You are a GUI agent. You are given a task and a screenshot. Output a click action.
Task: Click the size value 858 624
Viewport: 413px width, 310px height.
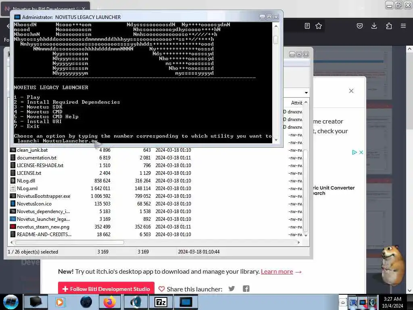[102, 181]
